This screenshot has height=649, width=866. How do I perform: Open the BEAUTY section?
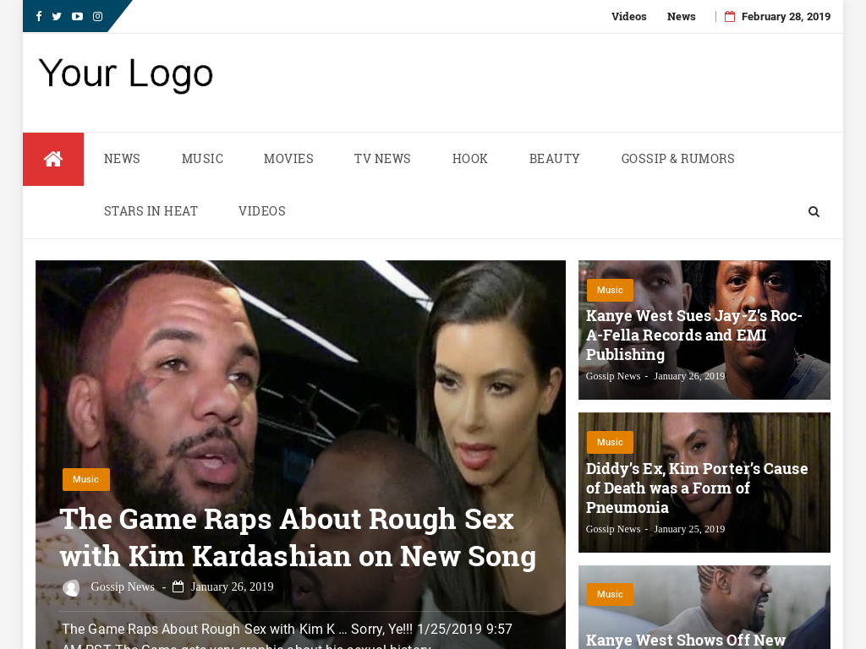[x=554, y=158]
